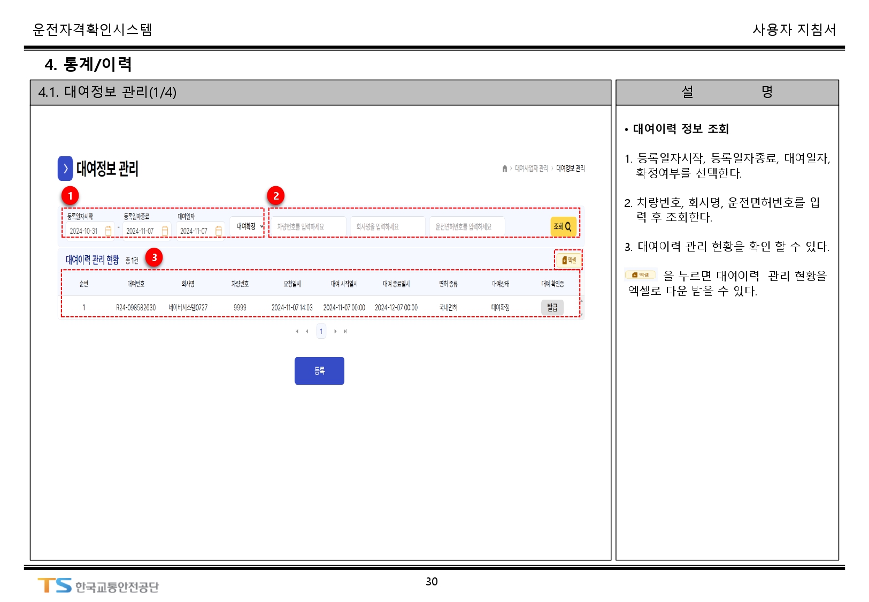Go to the first page of results
This screenshot has width=869, height=602.
[x=297, y=331]
